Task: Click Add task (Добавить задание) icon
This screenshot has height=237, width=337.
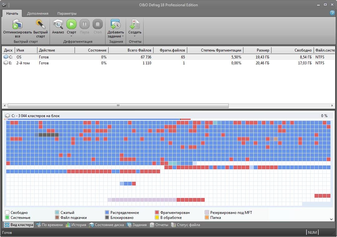Action: click(115, 24)
